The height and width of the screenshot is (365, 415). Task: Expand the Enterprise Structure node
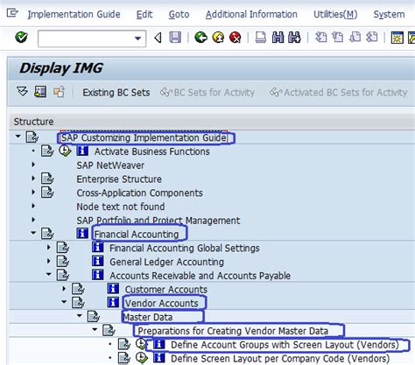pyautogui.click(x=33, y=178)
